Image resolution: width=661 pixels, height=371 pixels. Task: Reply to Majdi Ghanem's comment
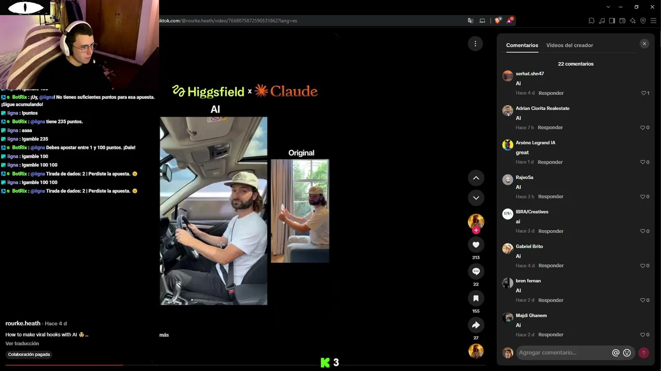coord(551,335)
